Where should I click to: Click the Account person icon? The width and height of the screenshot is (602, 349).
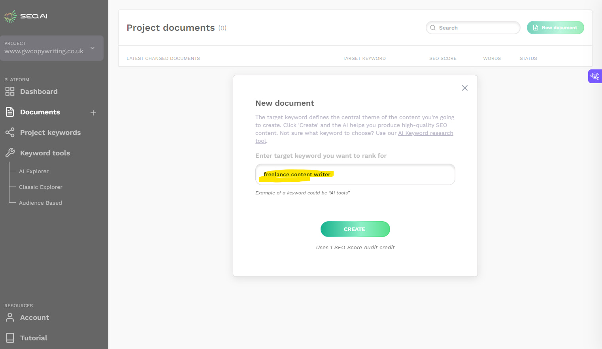tap(10, 317)
